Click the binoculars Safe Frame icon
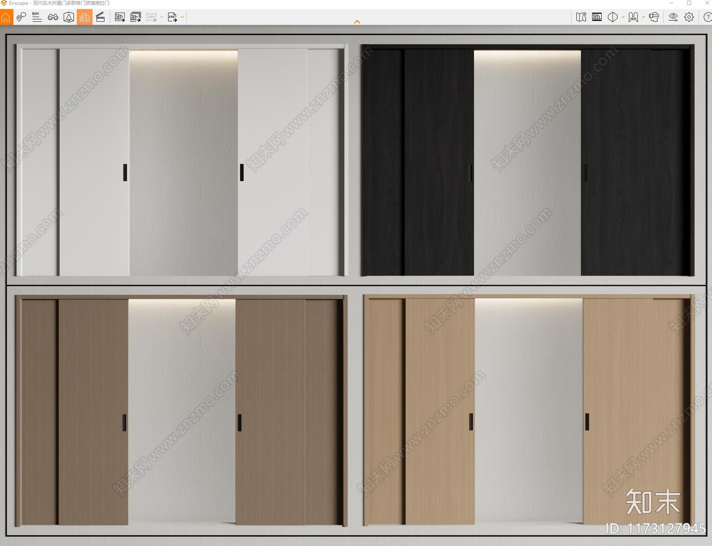This screenshot has width=712, height=546. (53, 17)
